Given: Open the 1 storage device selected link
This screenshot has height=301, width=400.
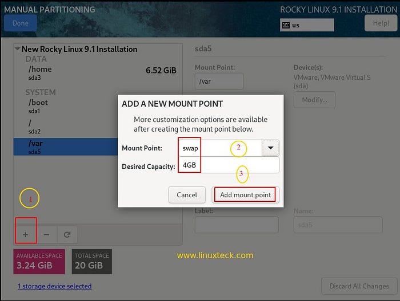Looking at the screenshot, I should pos(55,286).
